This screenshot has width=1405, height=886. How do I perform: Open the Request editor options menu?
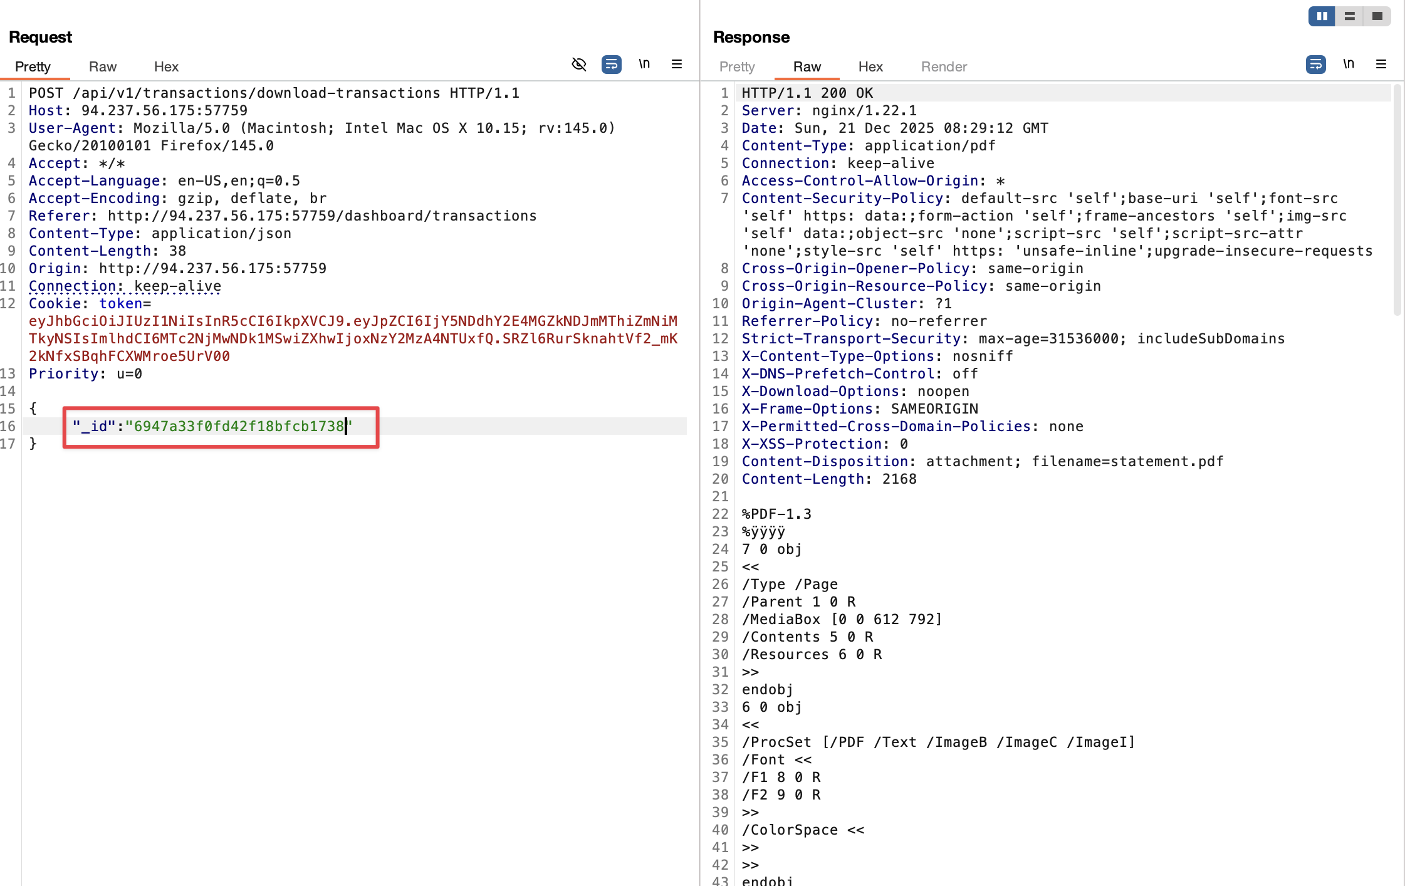tap(677, 63)
